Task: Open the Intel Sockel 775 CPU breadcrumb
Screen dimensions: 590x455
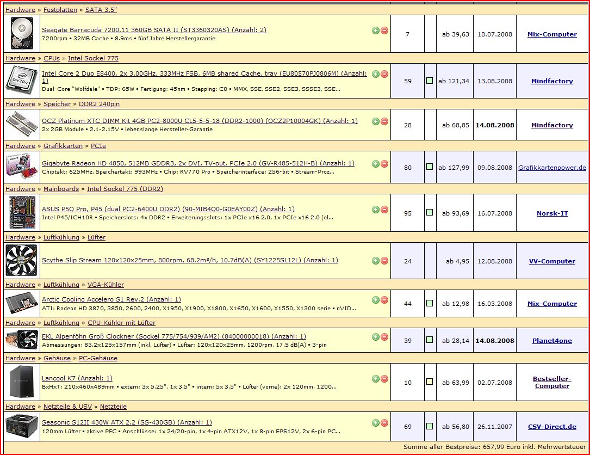Action: (x=93, y=58)
